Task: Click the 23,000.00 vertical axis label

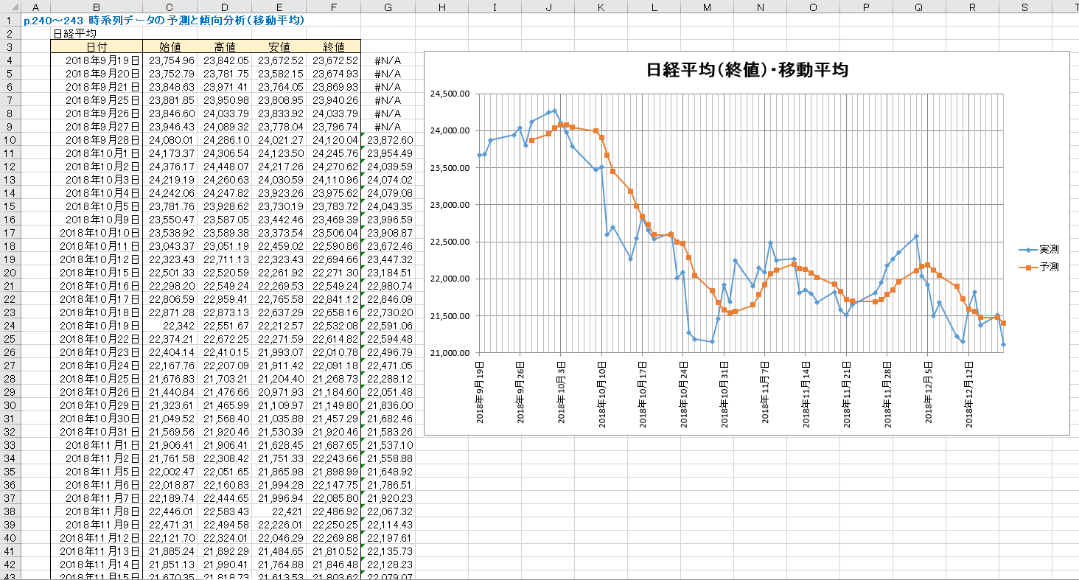Action: pyautogui.click(x=448, y=205)
